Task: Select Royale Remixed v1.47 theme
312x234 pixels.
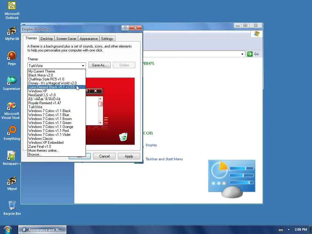Action: 56,103
